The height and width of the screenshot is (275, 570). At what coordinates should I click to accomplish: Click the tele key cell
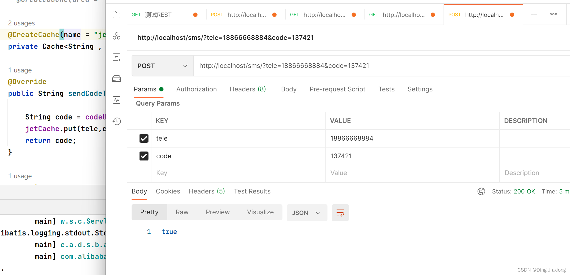[238, 138]
